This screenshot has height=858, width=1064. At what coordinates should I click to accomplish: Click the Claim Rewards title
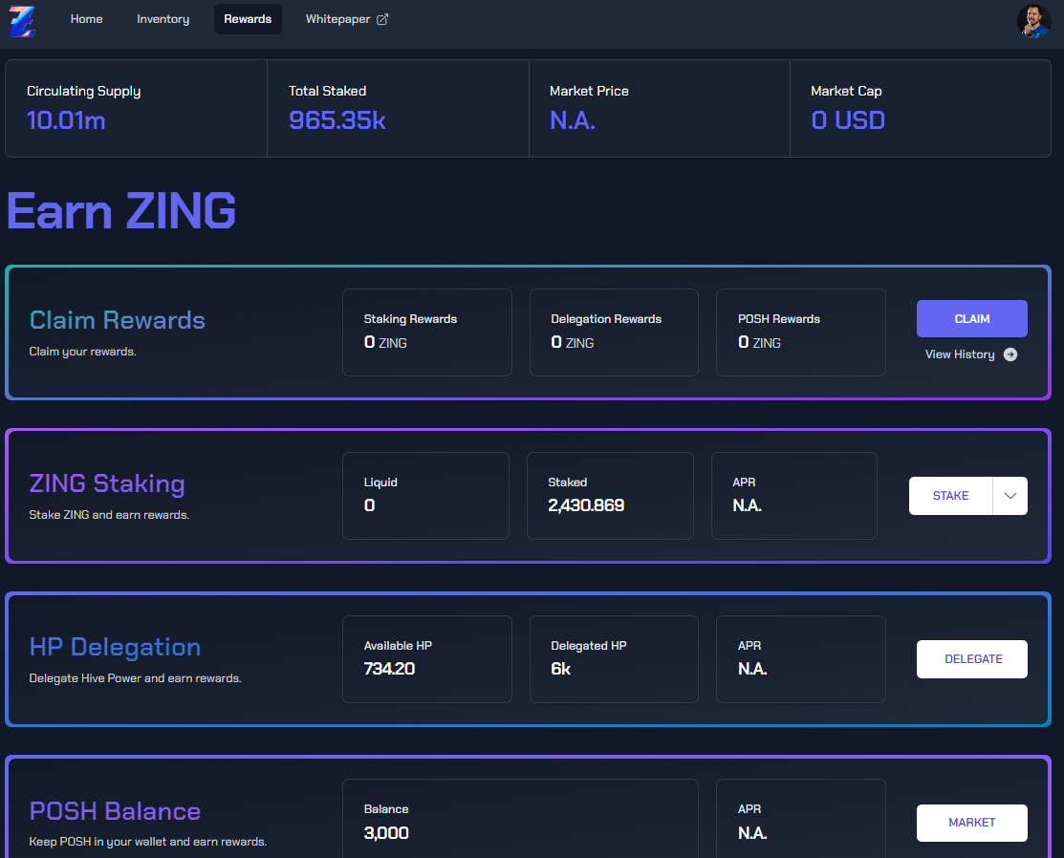[x=118, y=320]
